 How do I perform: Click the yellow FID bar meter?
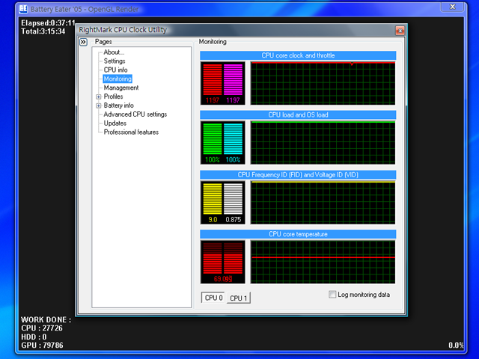[x=213, y=198]
